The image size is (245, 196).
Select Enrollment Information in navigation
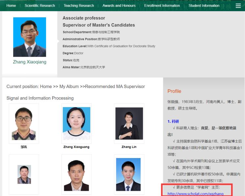[x=162, y=6]
